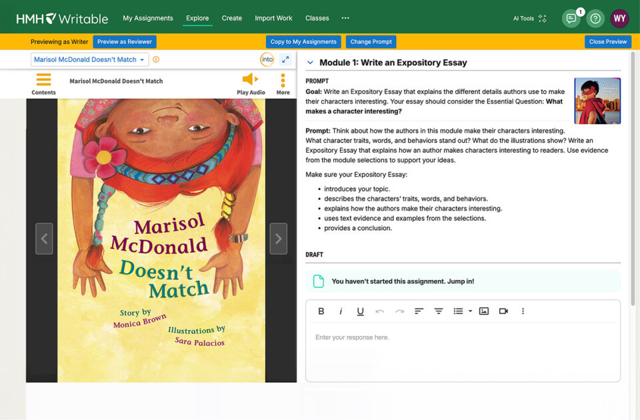The height and width of the screenshot is (420, 640).
Task: Open the help question mark icon
Action: point(595,19)
